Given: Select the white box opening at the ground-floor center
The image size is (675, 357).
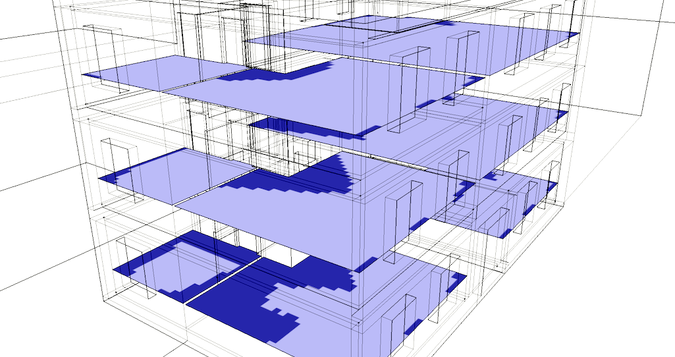Looking at the screenshot, I should tap(285, 256).
